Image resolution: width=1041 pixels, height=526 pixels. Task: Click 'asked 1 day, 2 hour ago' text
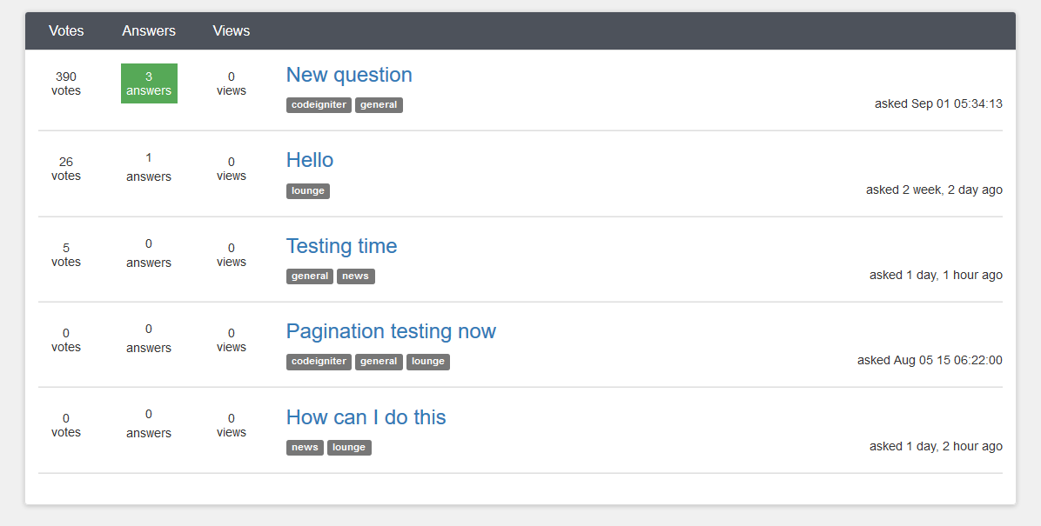936,446
